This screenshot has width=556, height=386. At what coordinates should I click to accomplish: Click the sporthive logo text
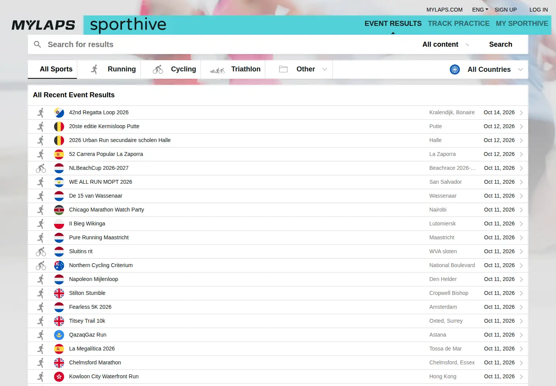coord(128,25)
